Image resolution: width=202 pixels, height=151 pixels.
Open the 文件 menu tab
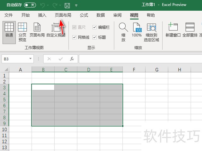point(9,15)
